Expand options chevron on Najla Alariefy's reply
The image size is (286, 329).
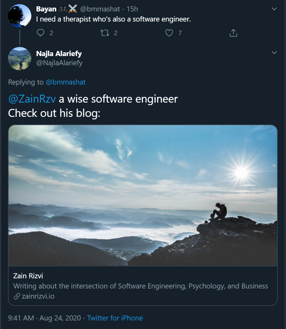point(274,53)
